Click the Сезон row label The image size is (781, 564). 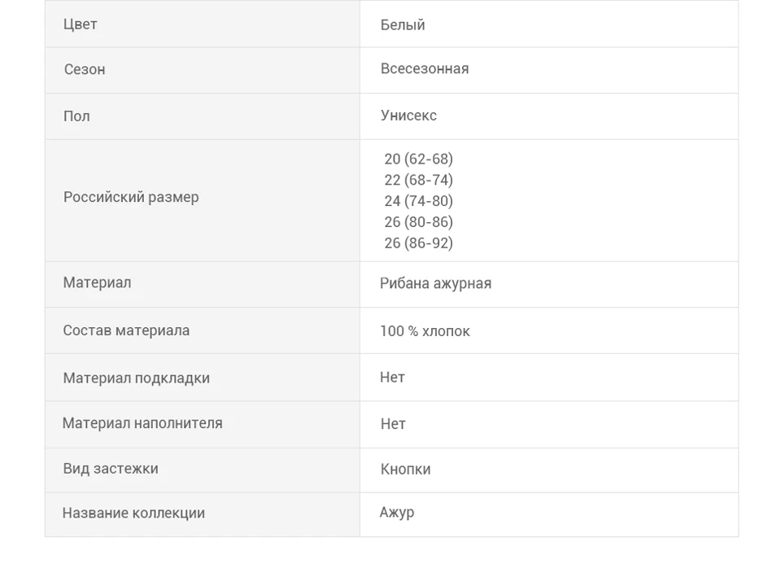[x=85, y=69]
